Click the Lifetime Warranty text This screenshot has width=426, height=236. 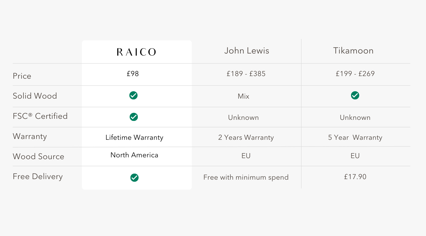(134, 137)
